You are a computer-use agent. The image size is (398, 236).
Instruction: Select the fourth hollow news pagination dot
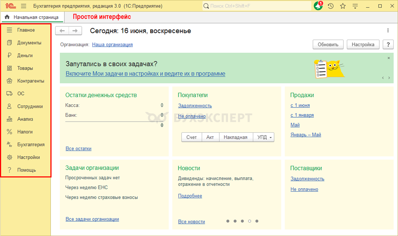point(250,221)
